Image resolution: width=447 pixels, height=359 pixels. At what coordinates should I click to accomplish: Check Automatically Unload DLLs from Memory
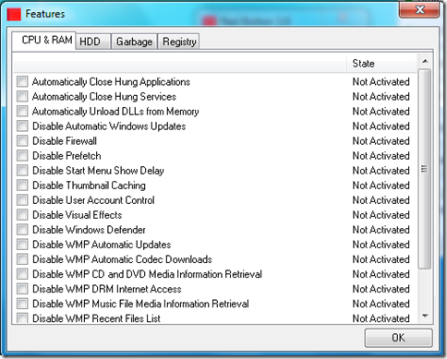(22, 111)
